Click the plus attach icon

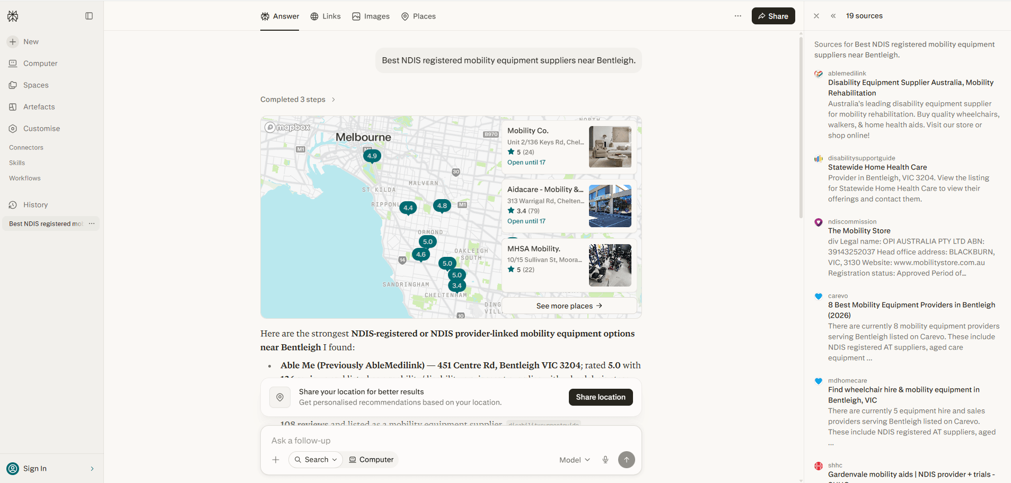click(276, 460)
